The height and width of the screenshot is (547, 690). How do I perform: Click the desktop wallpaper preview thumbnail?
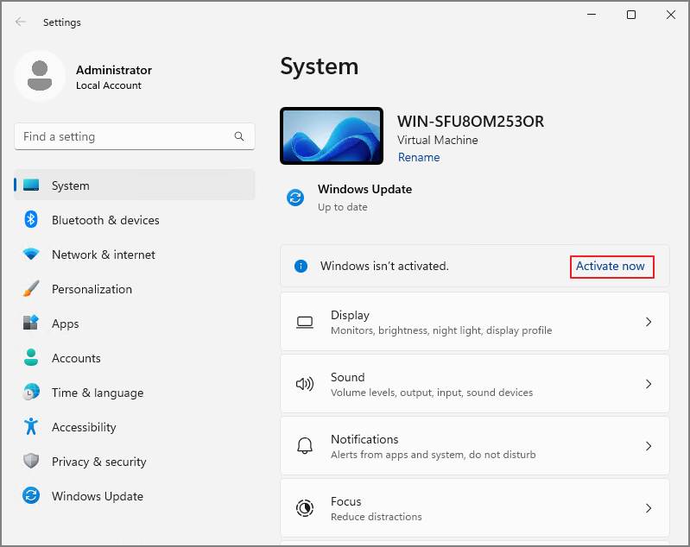(x=332, y=135)
